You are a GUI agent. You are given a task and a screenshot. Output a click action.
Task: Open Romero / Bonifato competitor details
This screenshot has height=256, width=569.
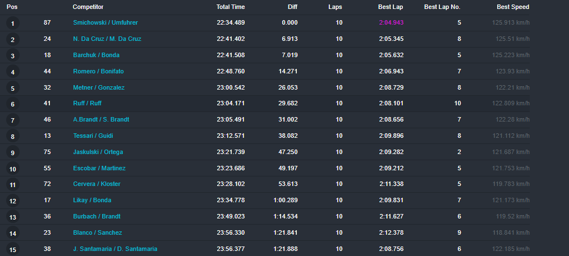point(98,71)
